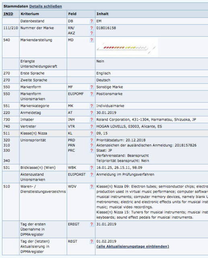Click Vienna classes 16.01.25, 26.15.11, 98.09
The image size is (208, 258).
tap(119, 168)
